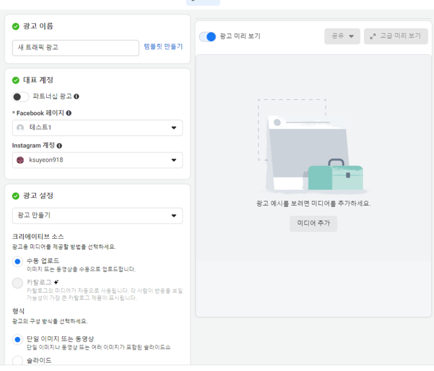Click the green check icon beside 대표 계정
This screenshot has height=371, width=434.
(x=16, y=80)
